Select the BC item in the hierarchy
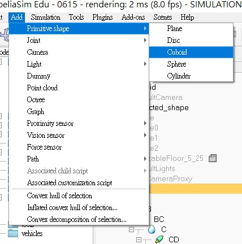 (x=159, y=219)
